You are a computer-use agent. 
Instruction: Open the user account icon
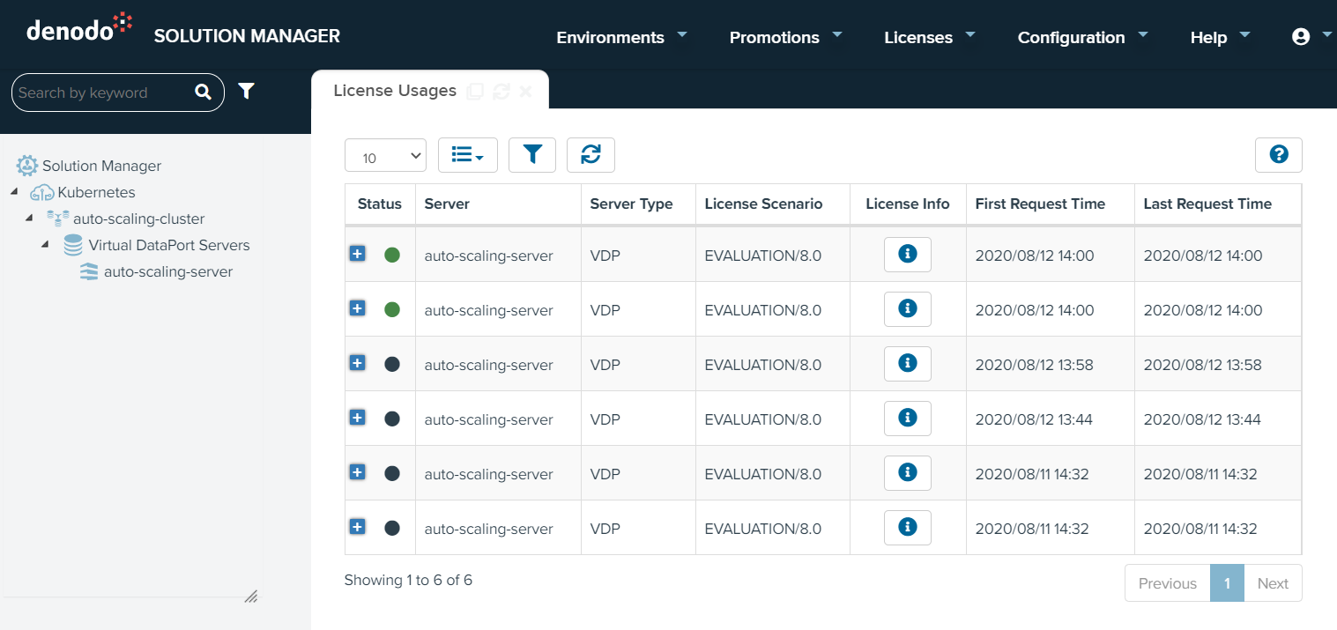[1301, 37]
